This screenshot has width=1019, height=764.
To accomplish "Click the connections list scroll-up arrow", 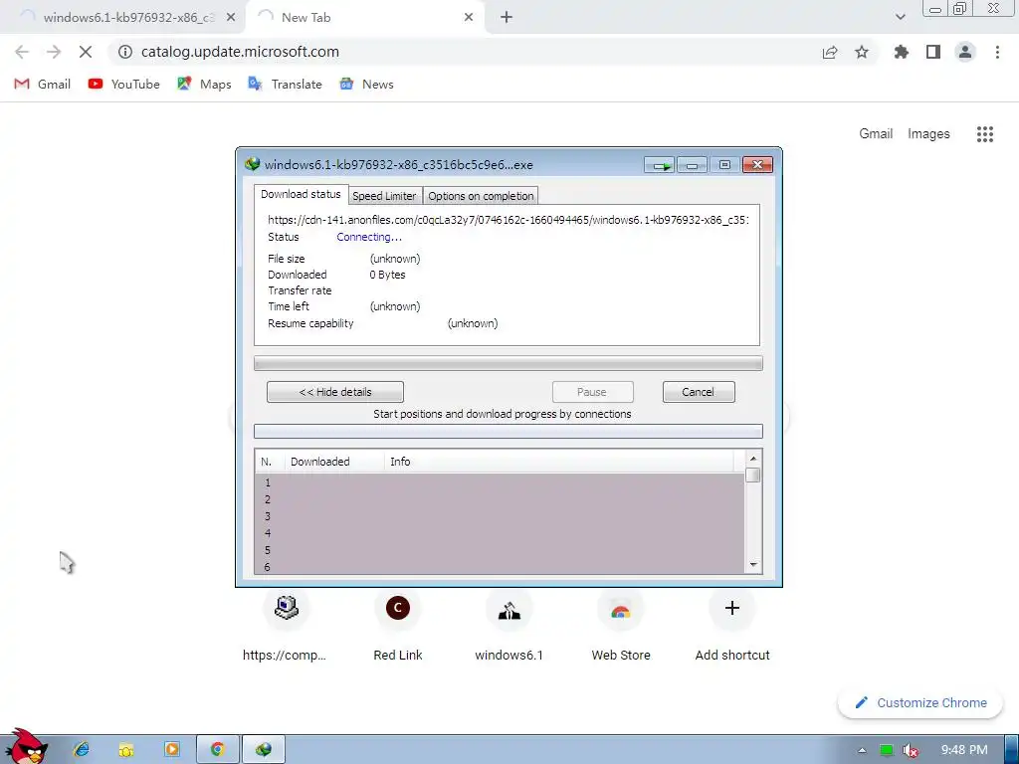I will (x=753, y=459).
